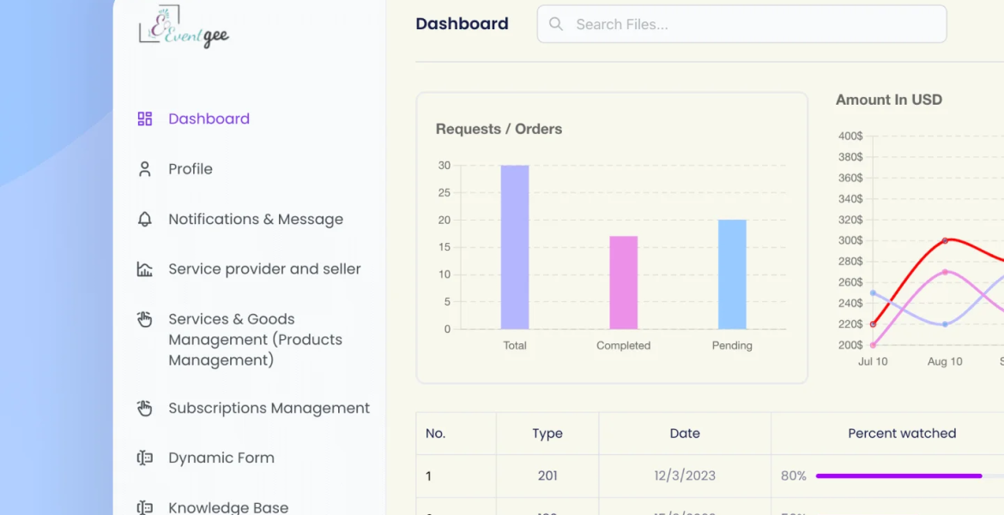Image resolution: width=1004 pixels, height=515 pixels.
Task: Click the Dynamic Form icon
Action: coord(145,458)
